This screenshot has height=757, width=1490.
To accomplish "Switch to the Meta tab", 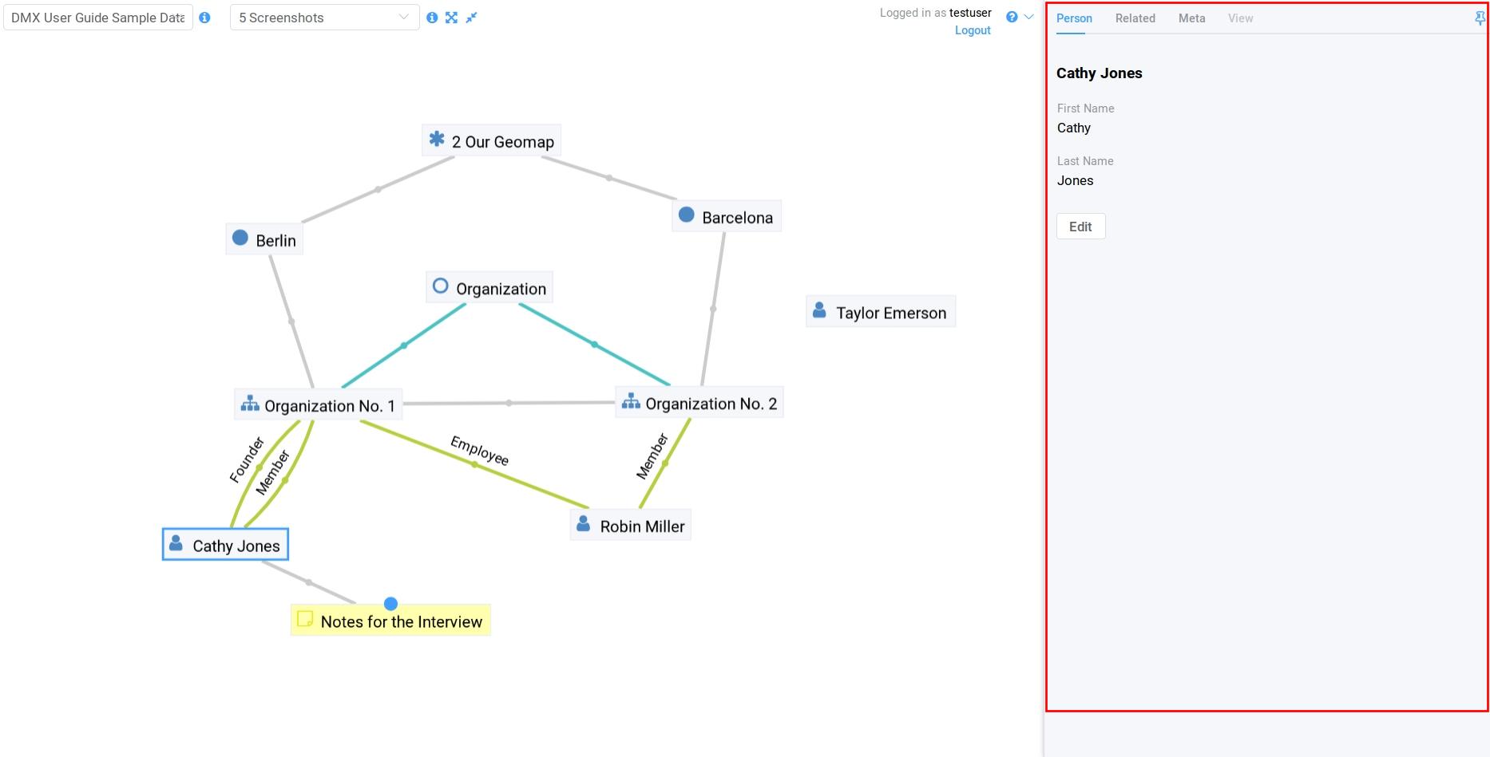I will (1191, 18).
